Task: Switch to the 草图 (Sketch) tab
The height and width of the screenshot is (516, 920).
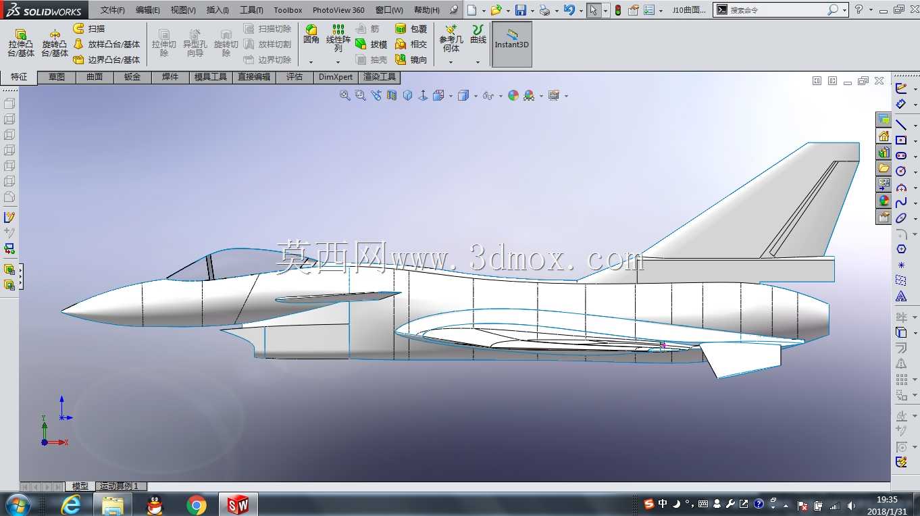Action: (x=57, y=77)
